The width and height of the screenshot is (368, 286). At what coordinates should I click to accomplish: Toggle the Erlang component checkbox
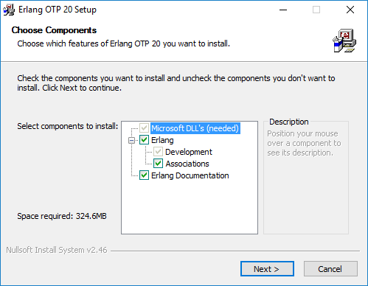tap(144, 140)
